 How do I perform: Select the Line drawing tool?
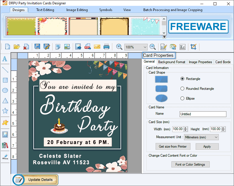coord(5,69)
